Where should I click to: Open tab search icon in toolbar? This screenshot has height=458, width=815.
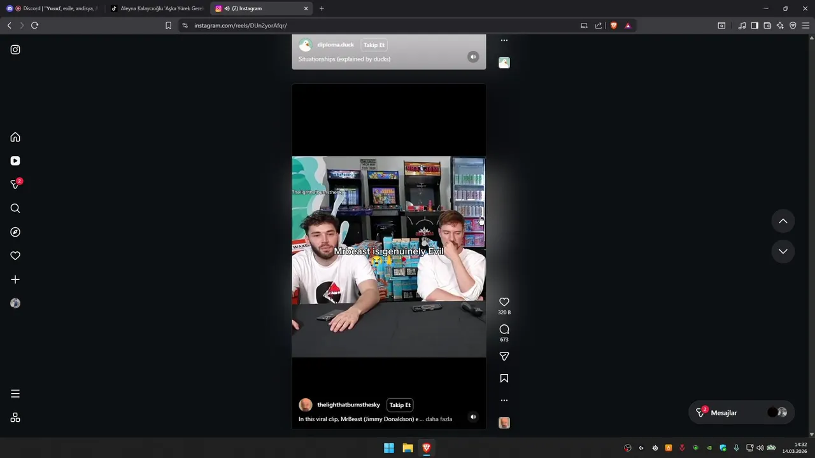(721, 25)
